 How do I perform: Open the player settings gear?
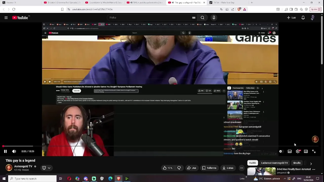click(298, 151)
